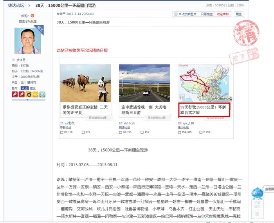Click the 四川 location link
This screenshot has width=274, height=223.
click(x=23, y=83)
